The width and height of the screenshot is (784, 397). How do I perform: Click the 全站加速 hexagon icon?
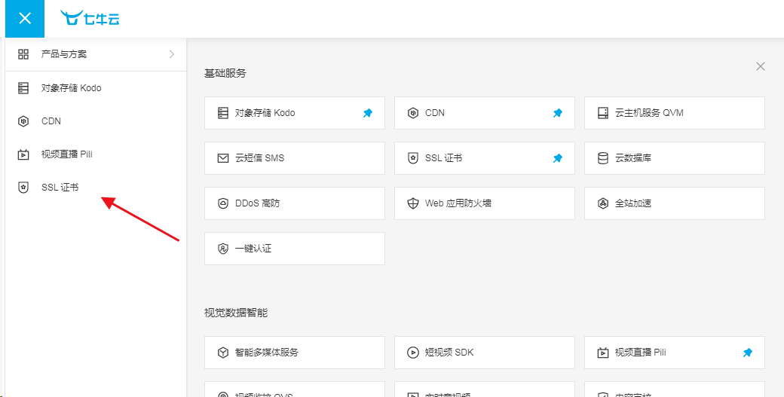pos(603,203)
